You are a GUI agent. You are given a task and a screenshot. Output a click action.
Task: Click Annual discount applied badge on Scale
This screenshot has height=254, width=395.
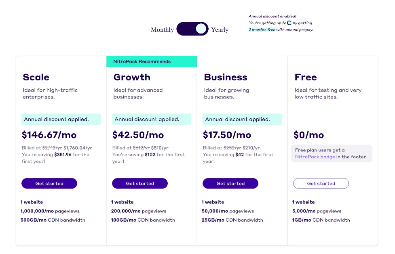(x=61, y=119)
